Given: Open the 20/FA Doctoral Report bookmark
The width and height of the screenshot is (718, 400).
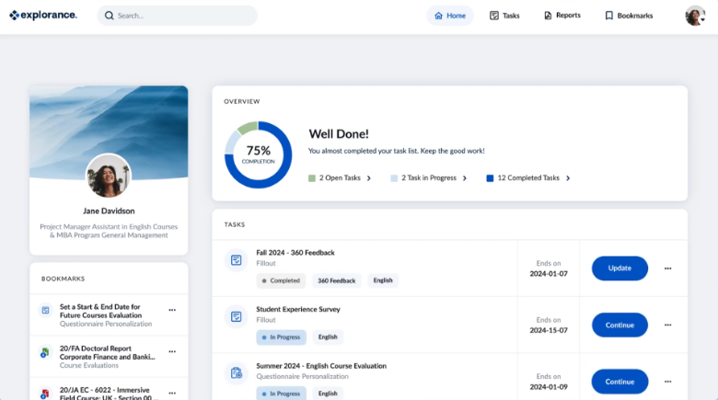Looking at the screenshot, I should [x=108, y=353].
